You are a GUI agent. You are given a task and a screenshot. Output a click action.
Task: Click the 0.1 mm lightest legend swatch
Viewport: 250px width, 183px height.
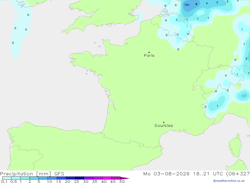(x=7, y=178)
